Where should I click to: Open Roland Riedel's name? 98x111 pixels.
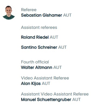tap(35, 37)
